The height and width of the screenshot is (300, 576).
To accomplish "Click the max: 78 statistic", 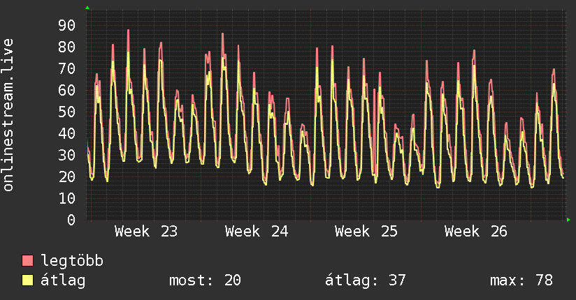I will click(521, 280).
